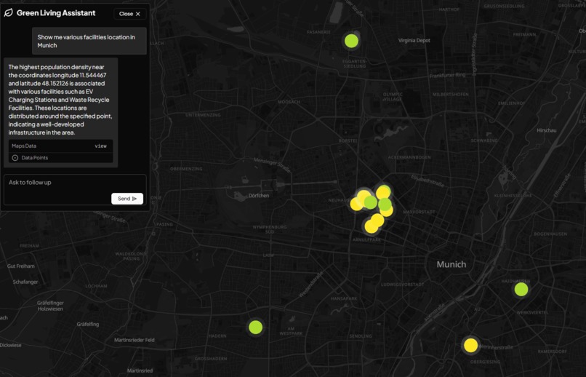
Task: Click the Gräfelfinger Holzwiesen map label
Action: tap(50, 306)
